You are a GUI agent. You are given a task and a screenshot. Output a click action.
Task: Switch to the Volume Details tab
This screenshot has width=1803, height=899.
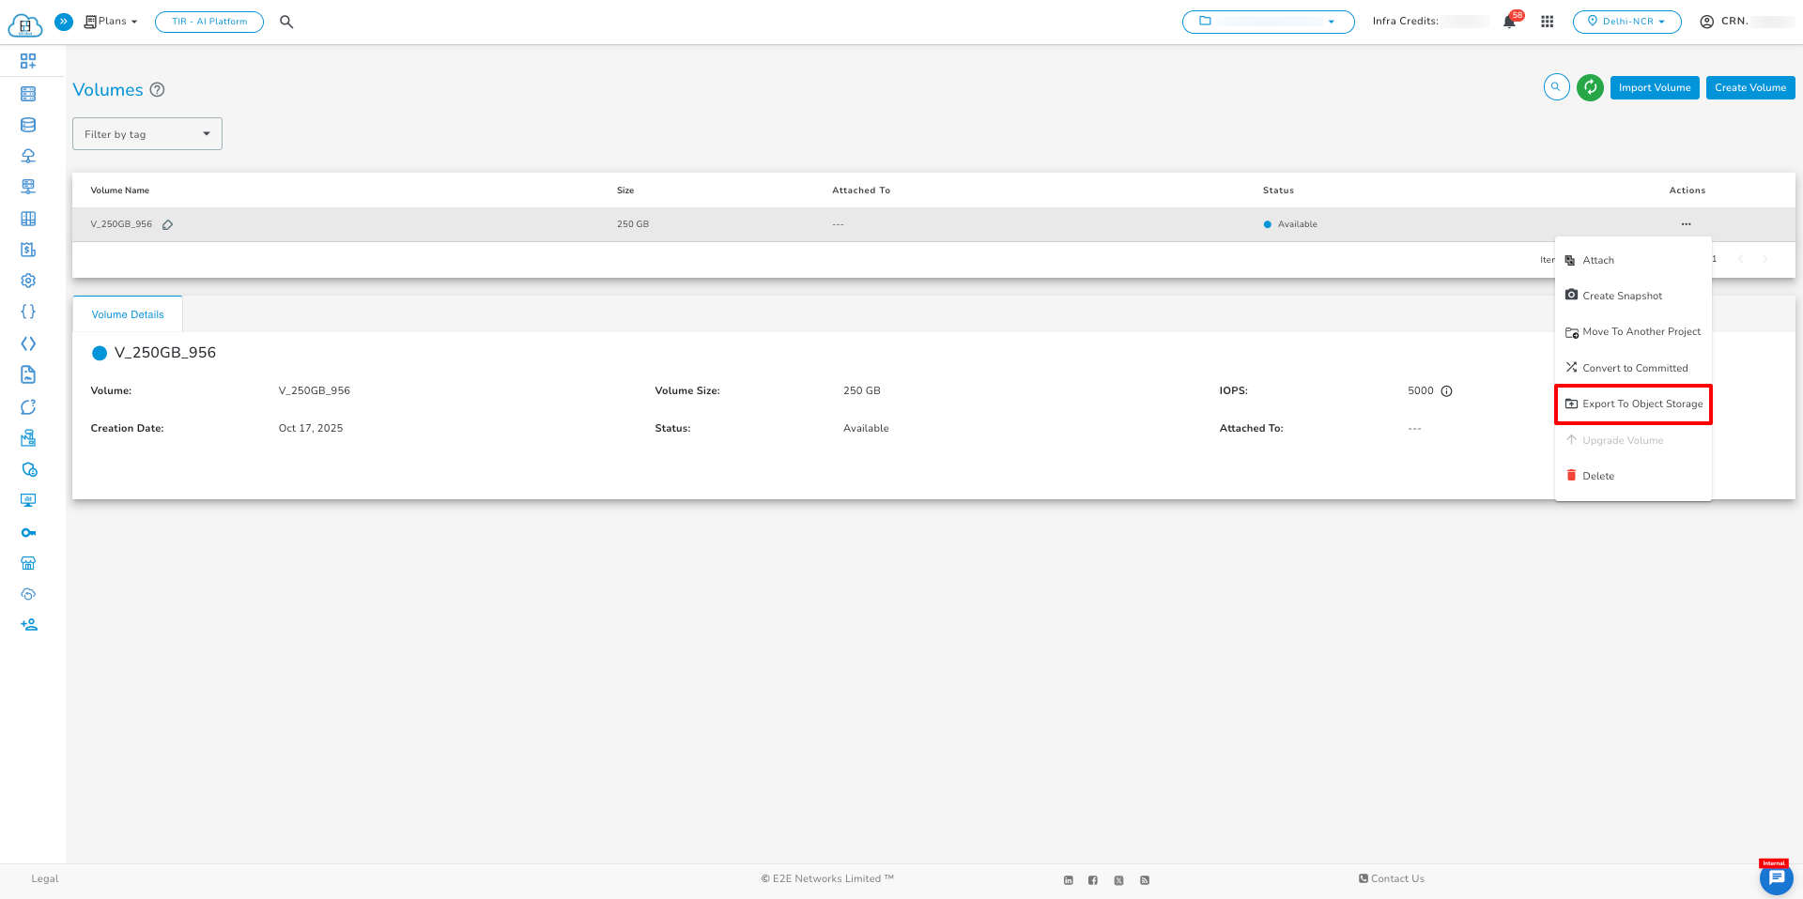pyautogui.click(x=128, y=314)
